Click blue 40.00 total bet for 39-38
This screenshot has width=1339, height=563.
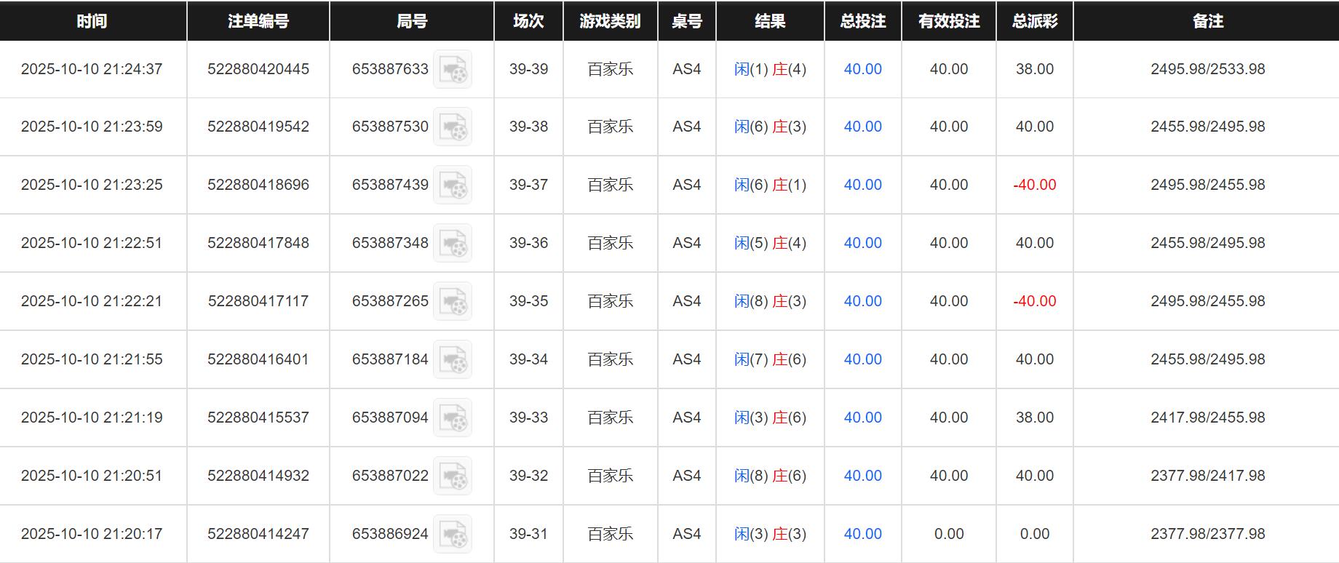(x=862, y=127)
